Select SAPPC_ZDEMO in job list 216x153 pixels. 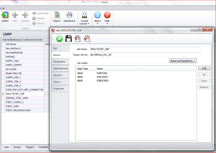[24, 65]
